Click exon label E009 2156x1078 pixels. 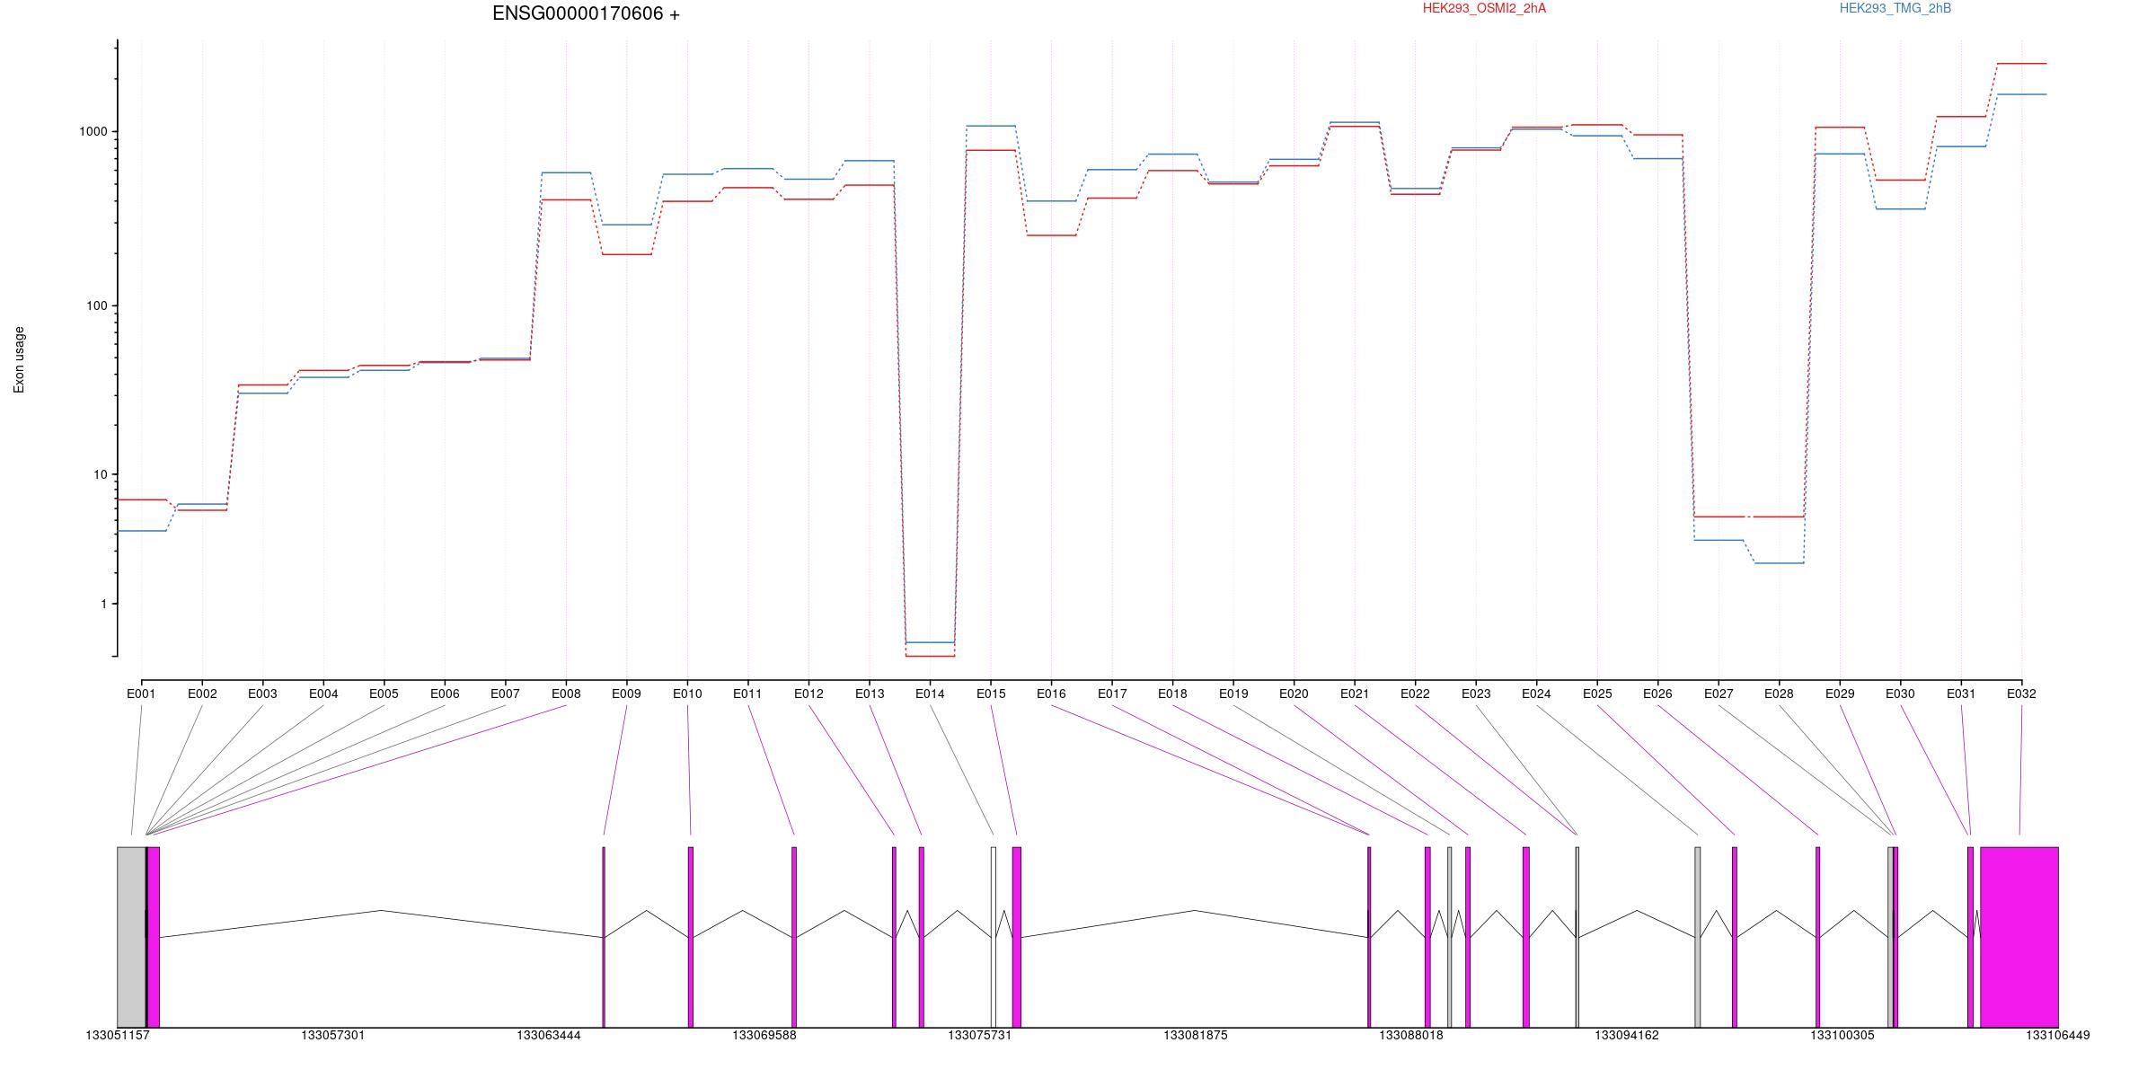click(x=626, y=694)
